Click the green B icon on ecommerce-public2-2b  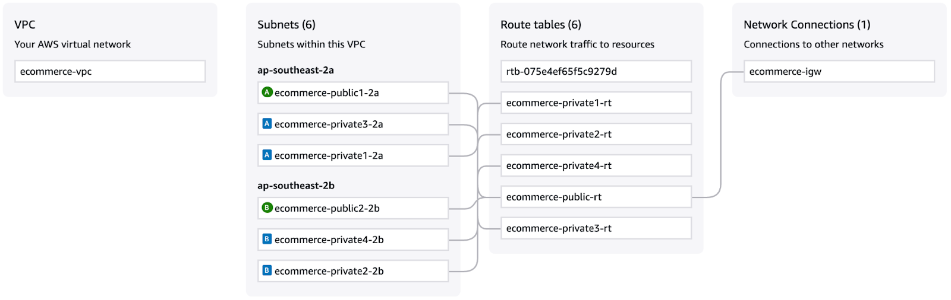pos(267,208)
